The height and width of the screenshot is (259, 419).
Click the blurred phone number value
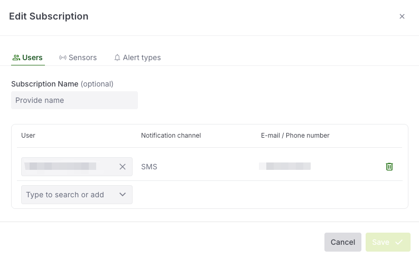(x=285, y=166)
